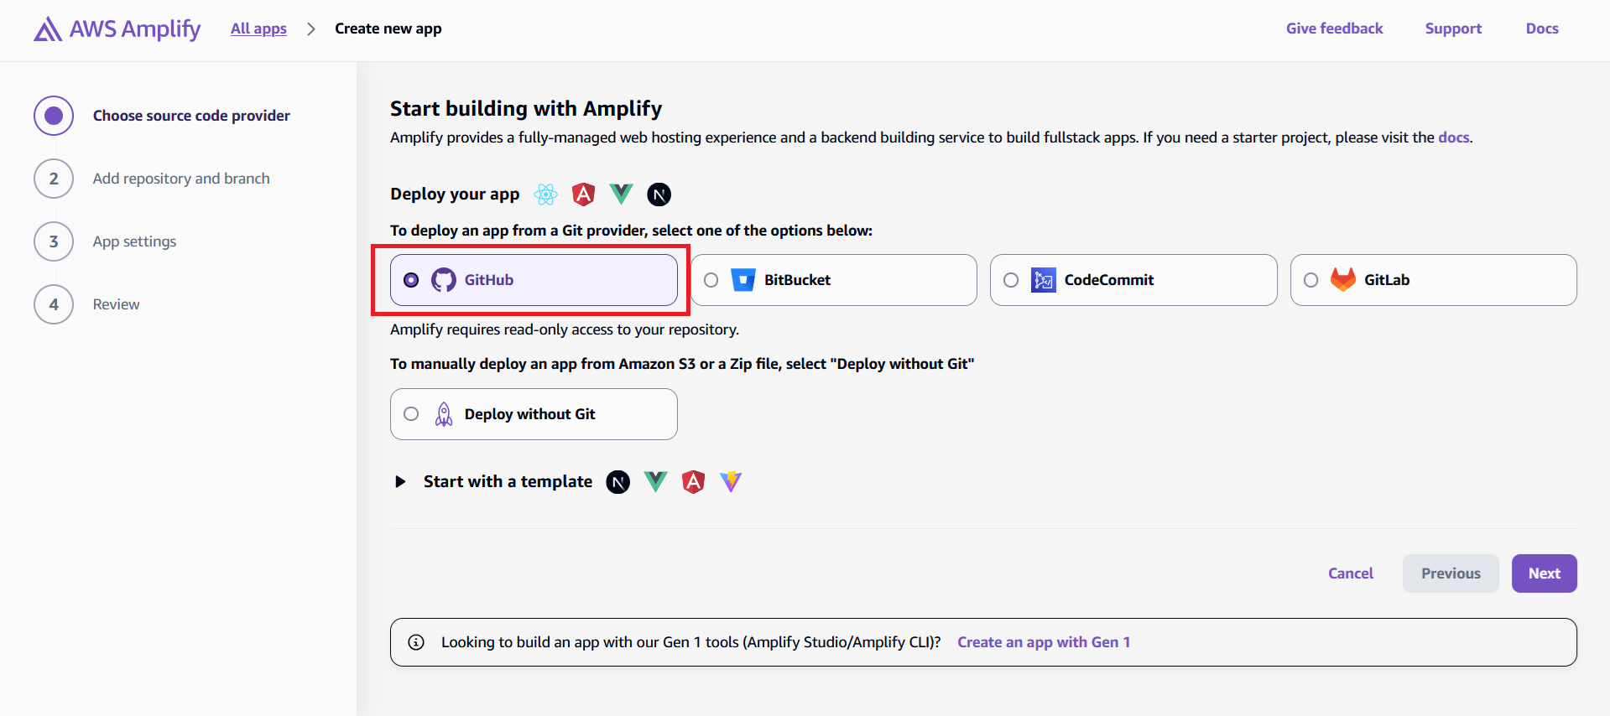
Task: Expand the Start with a template section
Action: [x=400, y=481]
